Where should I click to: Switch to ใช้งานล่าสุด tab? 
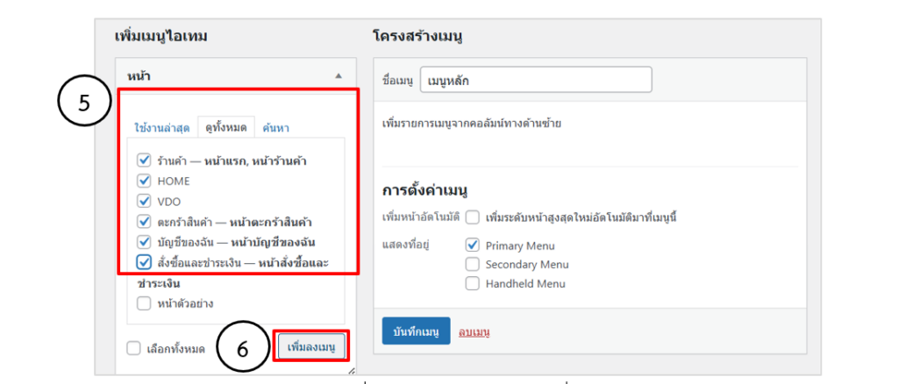[x=162, y=128]
